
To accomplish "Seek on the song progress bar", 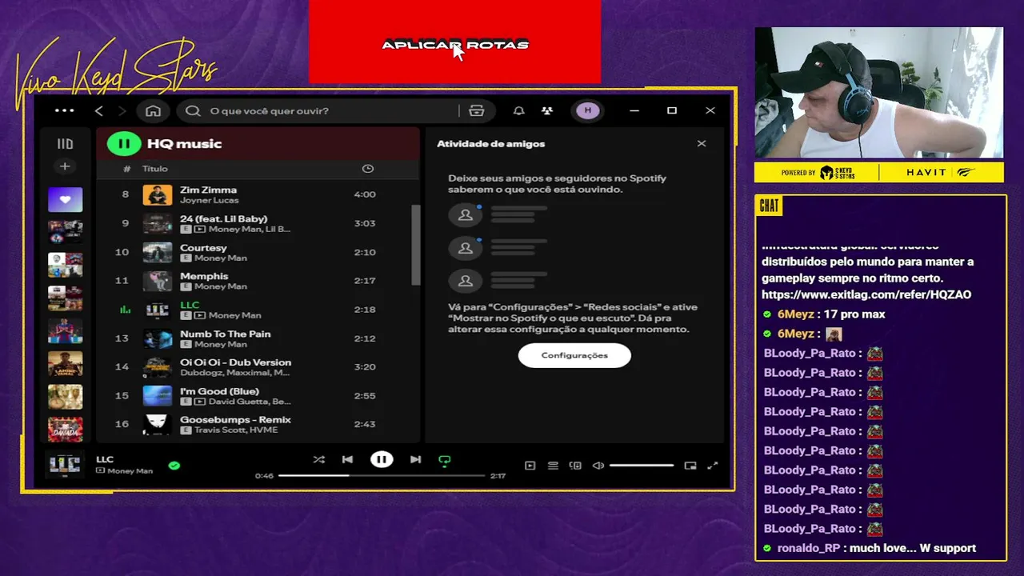I will (x=382, y=476).
